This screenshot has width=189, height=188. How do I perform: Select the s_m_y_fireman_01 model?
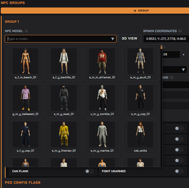[64, 137]
